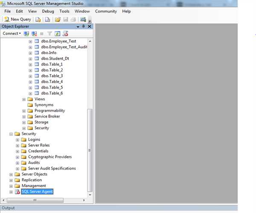Viewport: 256px width, 213px height.
Task: Click the Refresh icon in Object Explorer
Action: pos(57,33)
